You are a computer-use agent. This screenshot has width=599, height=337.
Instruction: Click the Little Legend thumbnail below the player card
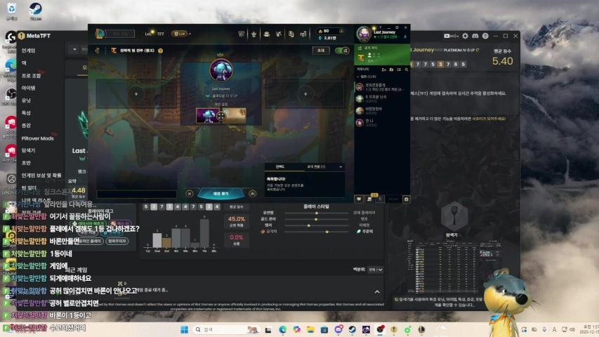pyautogui.click(x=207, y=115)
